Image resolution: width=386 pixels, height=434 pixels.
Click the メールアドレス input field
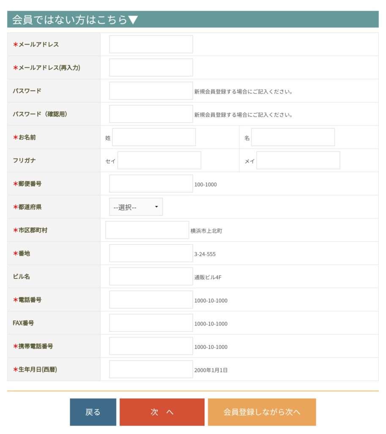click(x=151, y=44)
